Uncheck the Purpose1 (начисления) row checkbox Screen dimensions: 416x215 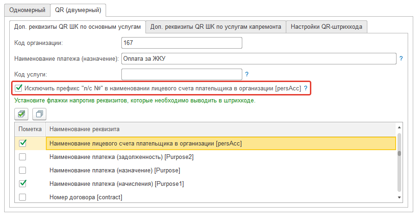click(23, 183)
